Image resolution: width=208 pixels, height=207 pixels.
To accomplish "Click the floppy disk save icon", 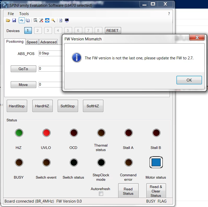I will tap(14, 20).
